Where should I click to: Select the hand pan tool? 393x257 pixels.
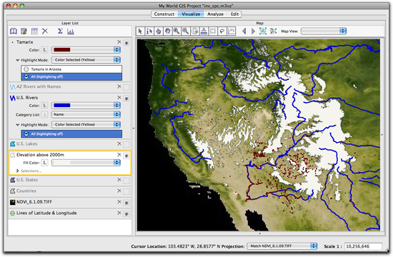point(167,31)
